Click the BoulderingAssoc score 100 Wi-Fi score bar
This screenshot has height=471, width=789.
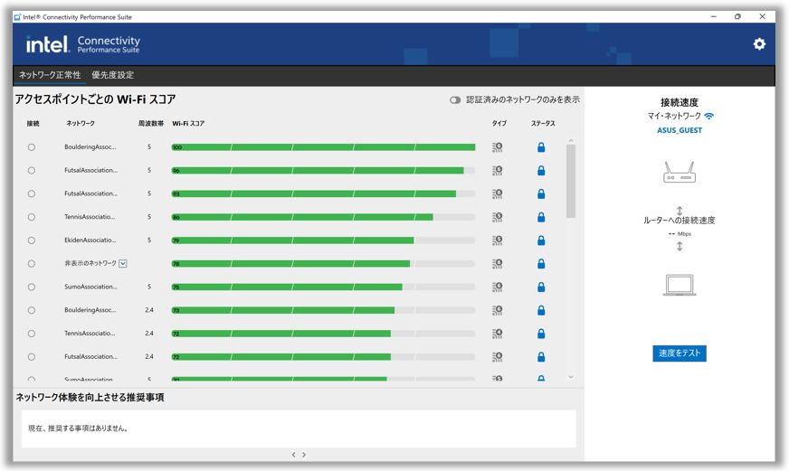(323, 147)
